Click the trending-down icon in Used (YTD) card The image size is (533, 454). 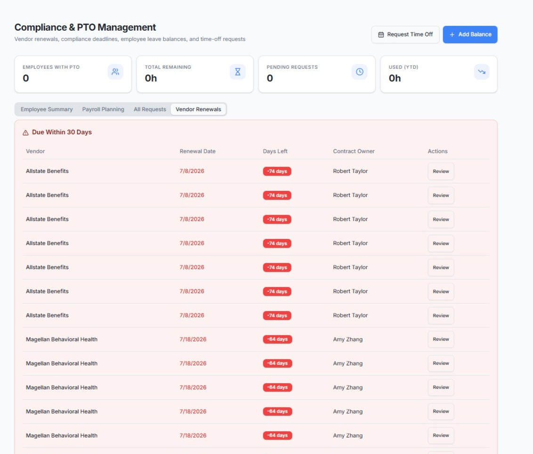pyautogui.click(x=481, y=72)
